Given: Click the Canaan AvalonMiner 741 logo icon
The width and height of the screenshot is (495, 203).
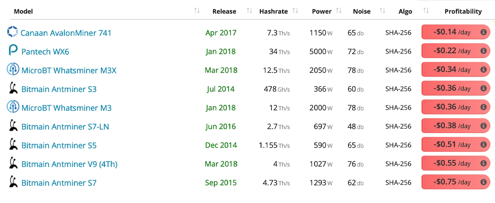Looking at the screenshot, I should point(12,32).
